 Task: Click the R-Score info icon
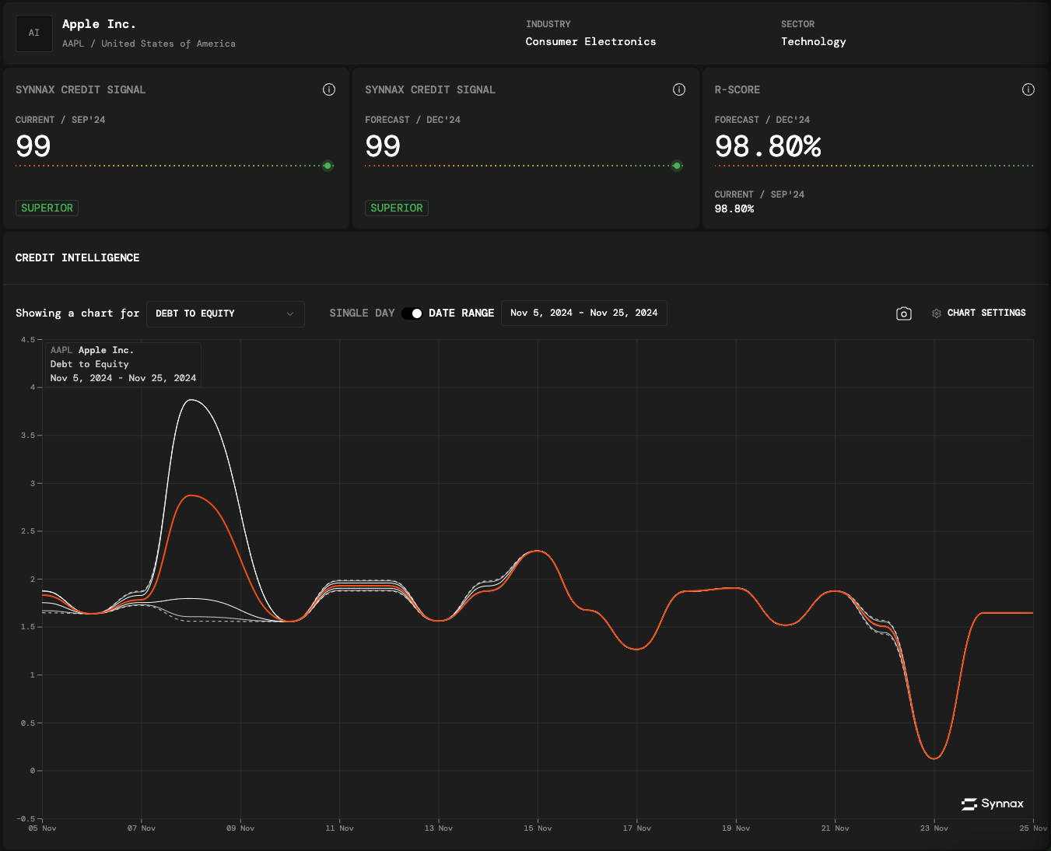[x=1028, y=89]
